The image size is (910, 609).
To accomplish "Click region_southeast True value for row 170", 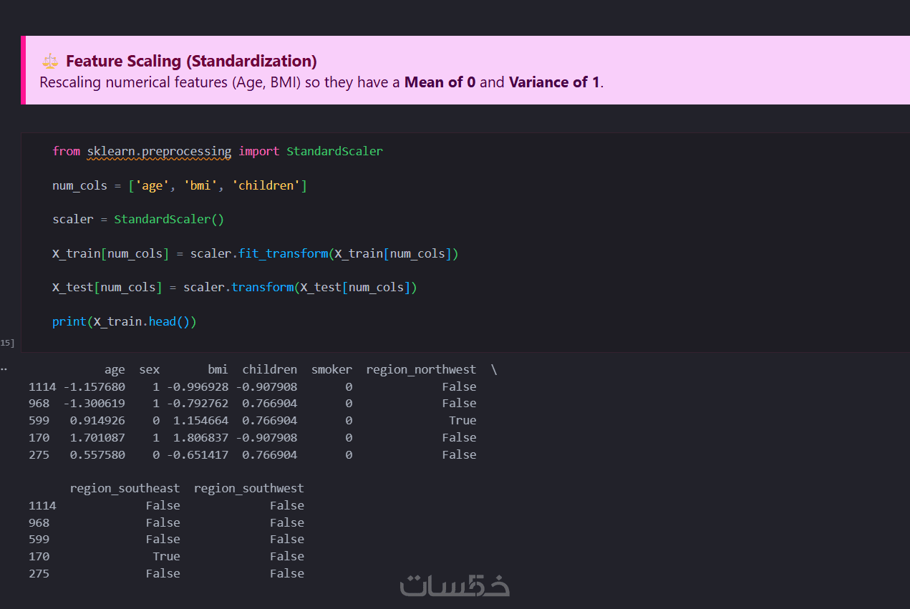I will [166, 556].
